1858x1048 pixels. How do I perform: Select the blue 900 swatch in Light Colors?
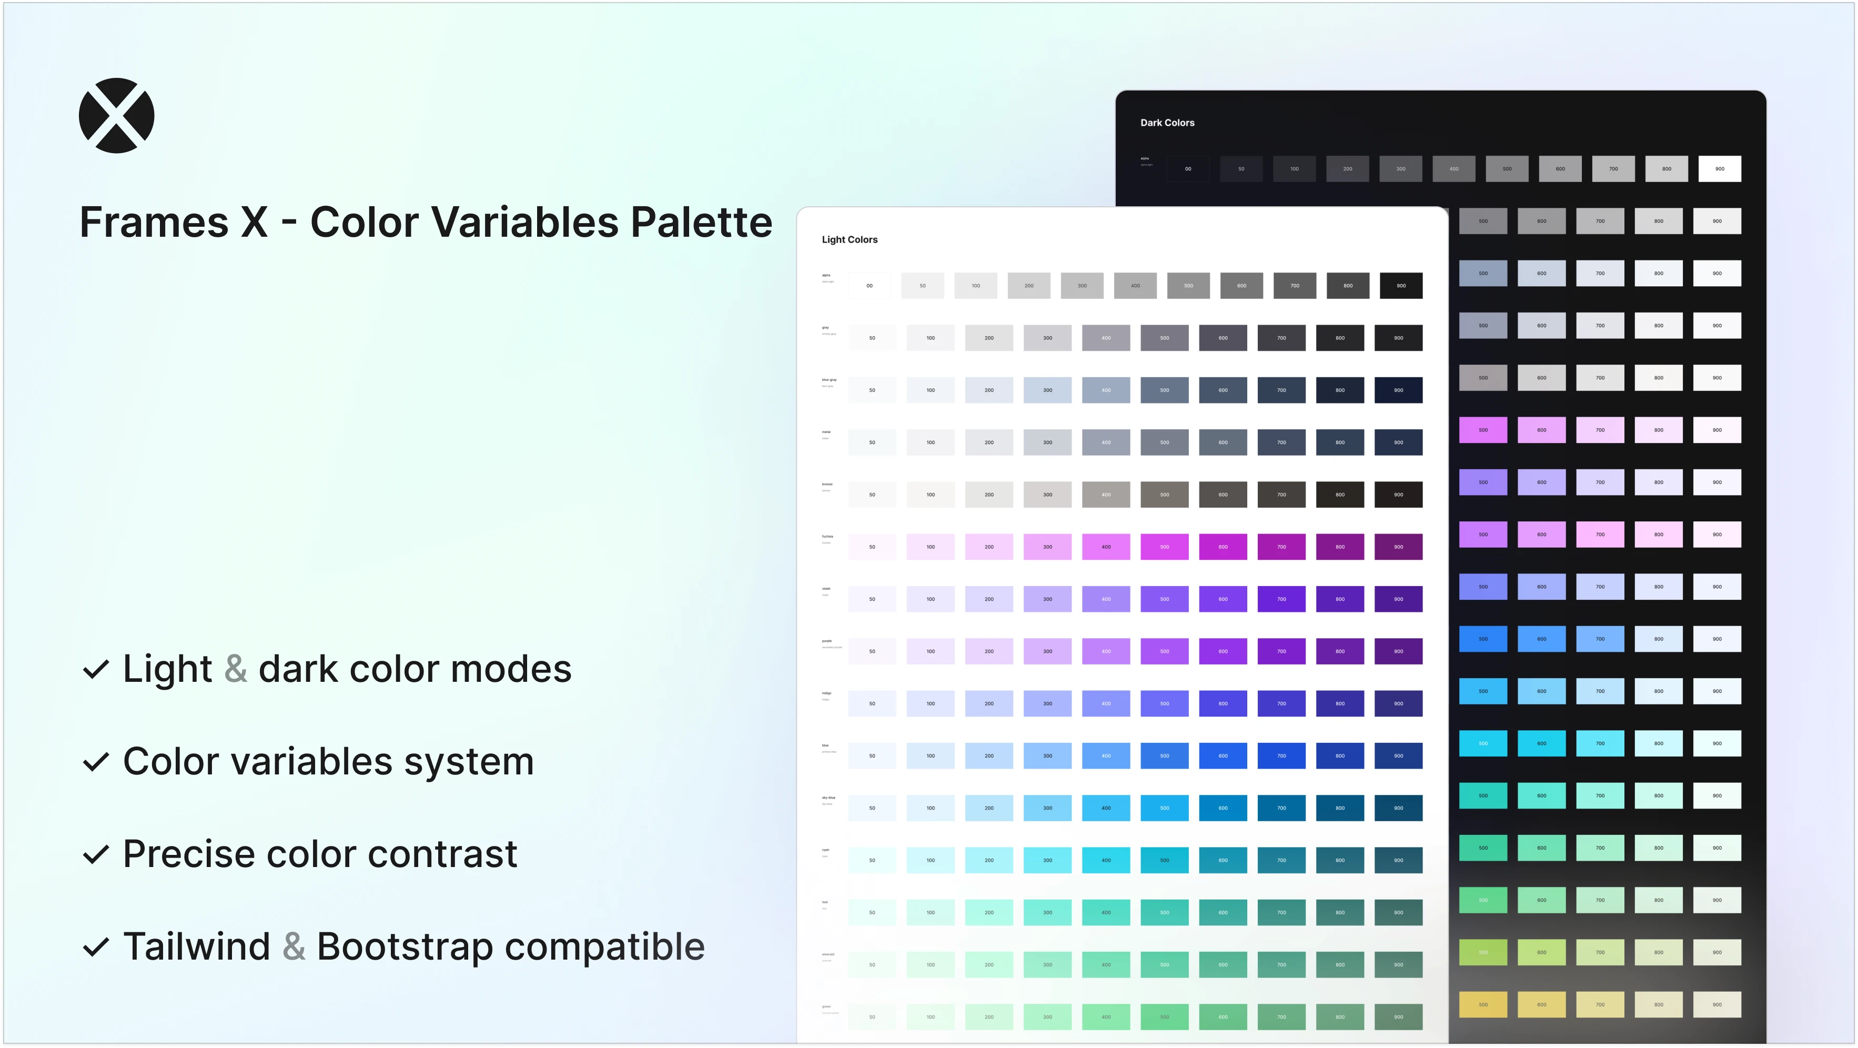tap(1399, 756)
